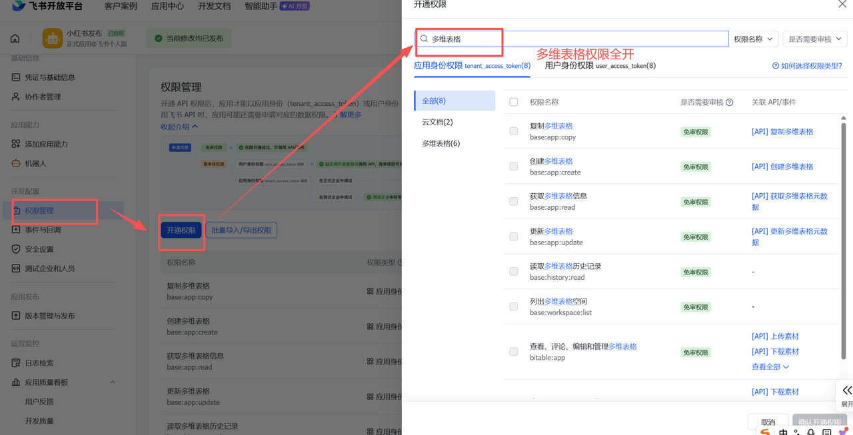Open the 权限名称 search-type dropdown
This screenshot has width=853, height=435.
[x=754, y=39]
